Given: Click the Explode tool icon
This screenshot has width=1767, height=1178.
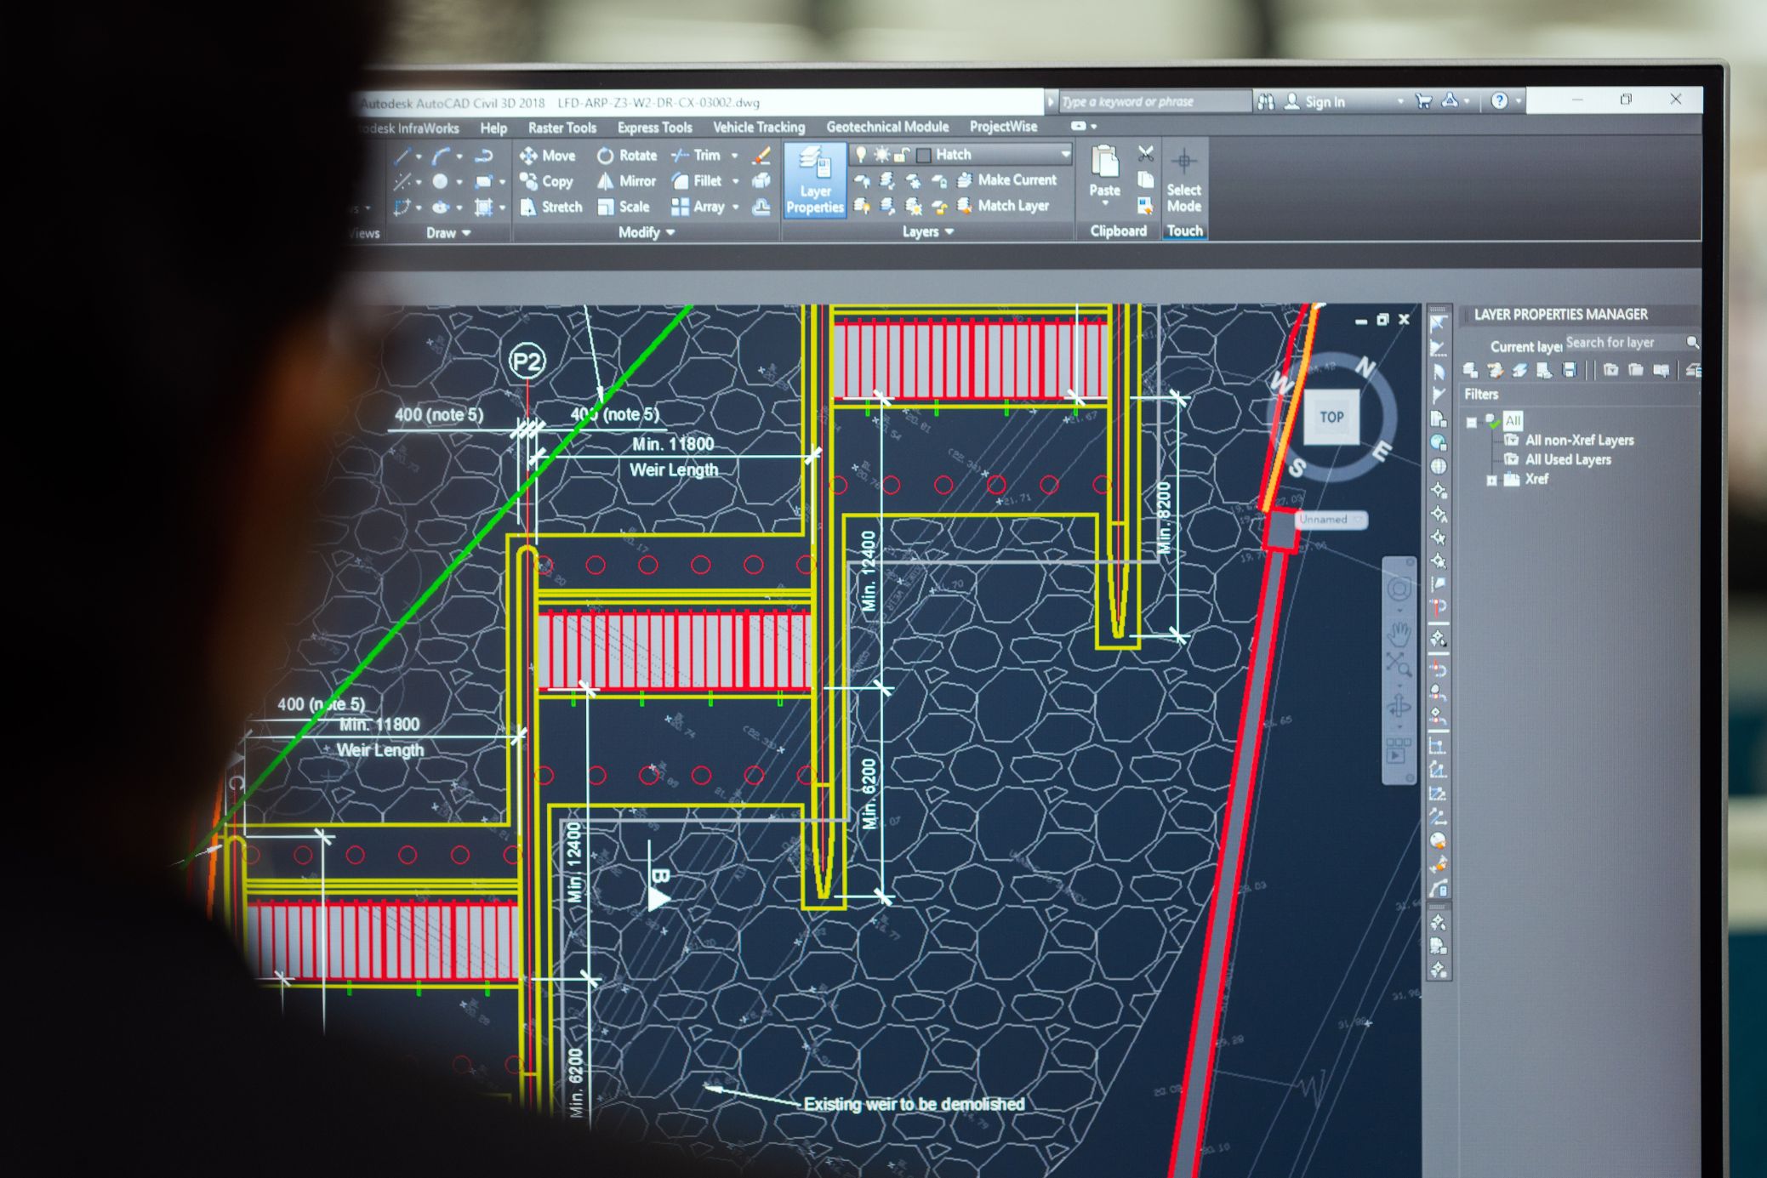Looking at the screenshot, I should tap(761, 180).
